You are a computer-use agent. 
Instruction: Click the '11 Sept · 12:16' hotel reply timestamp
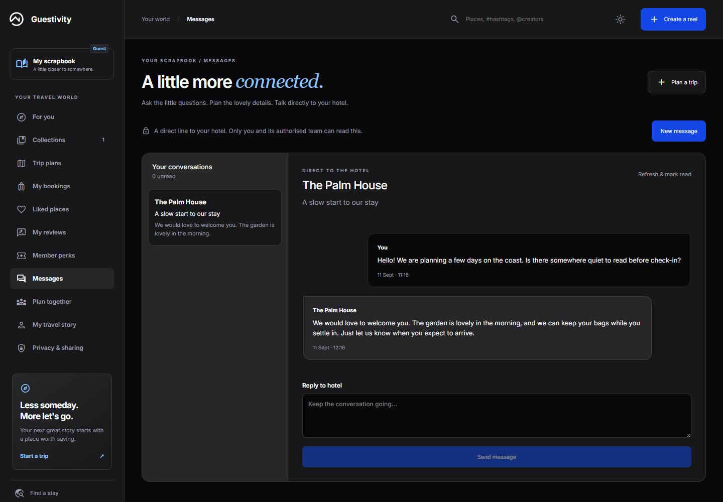coord(329,347)
